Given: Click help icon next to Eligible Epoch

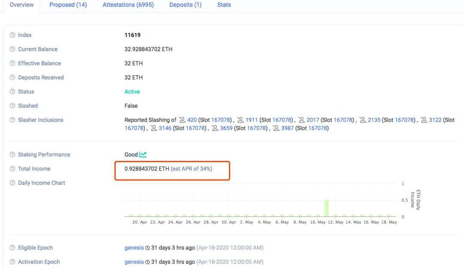Looking at the screenshot, I should (12, 248).
